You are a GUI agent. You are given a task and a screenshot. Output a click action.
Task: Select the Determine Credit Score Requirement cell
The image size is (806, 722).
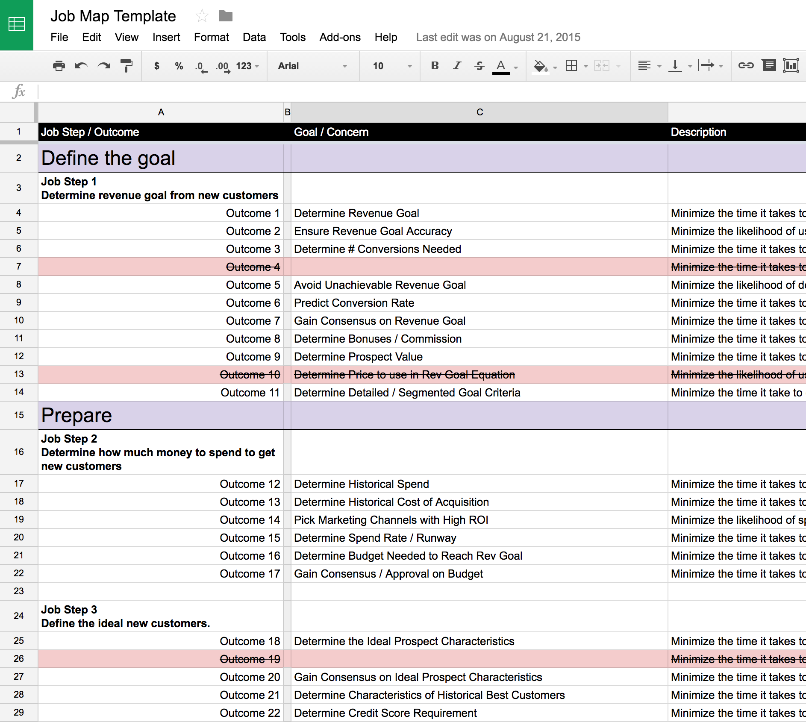click(x=479, y=713)
